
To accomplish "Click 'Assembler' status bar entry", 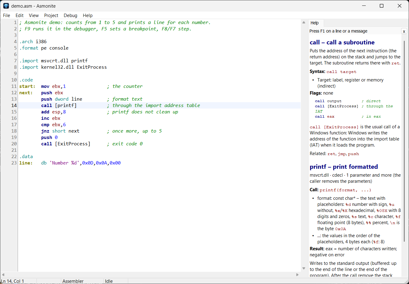I will 73,281.
